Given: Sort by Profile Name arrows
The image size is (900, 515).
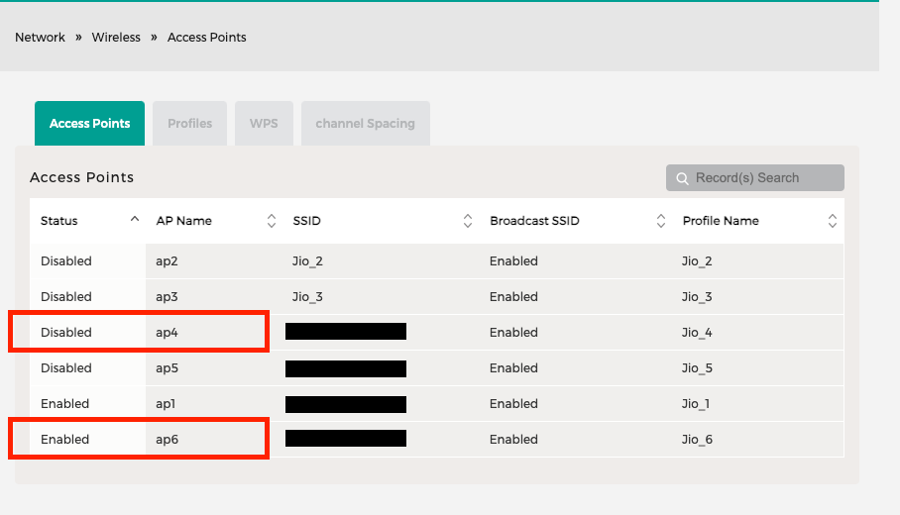Looking at the screenshot, I should tap(833, 221).
